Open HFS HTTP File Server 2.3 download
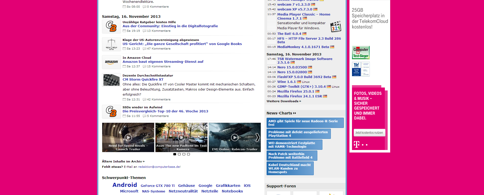This screenshot has height=195, width=484. click(309, 40)
